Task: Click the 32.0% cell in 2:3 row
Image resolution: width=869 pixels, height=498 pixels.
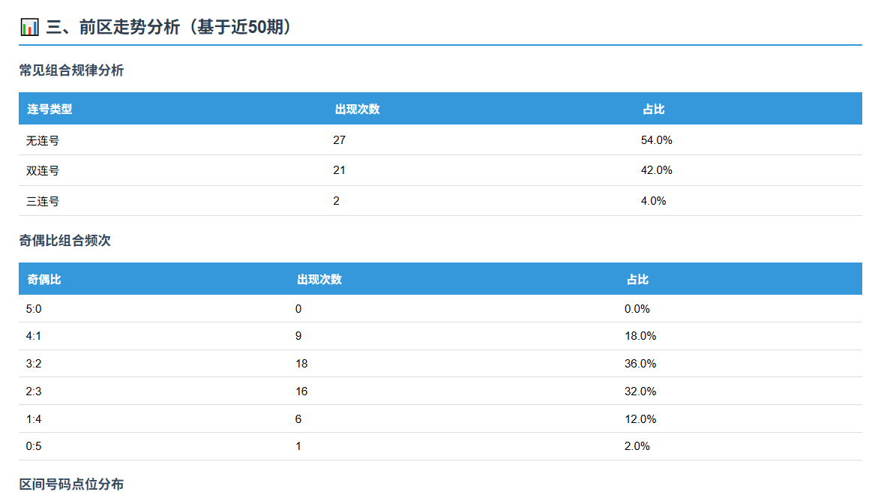Action: coord(640,391)
